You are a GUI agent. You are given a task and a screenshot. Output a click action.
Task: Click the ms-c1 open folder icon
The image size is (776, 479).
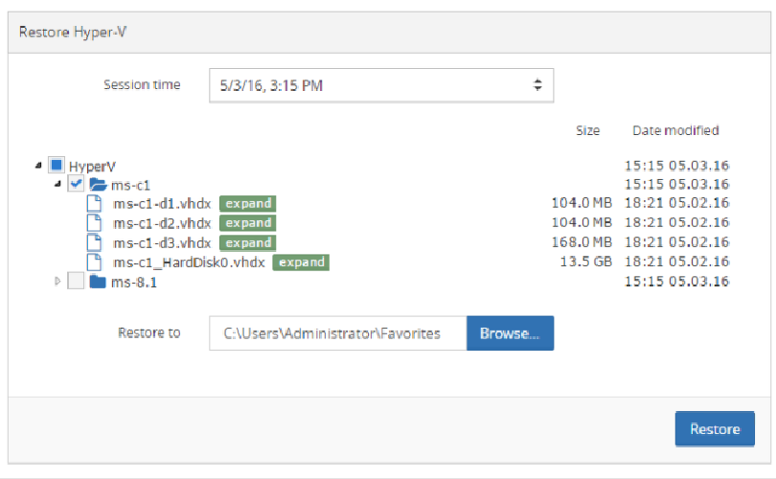pyautogui.click(x=98, y=185)
